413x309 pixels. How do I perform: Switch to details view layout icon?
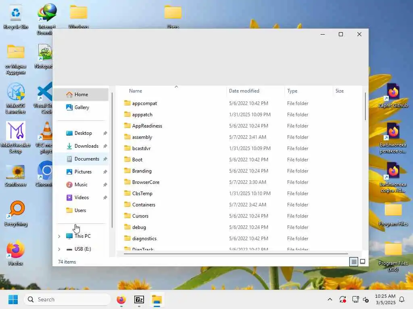click(353, 262)
